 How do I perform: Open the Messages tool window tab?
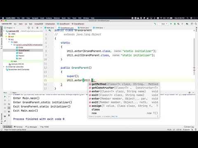pos(31,127)
